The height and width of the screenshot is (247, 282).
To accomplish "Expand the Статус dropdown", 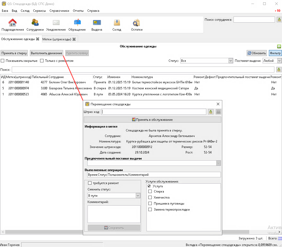I will [x=230, y=61].
